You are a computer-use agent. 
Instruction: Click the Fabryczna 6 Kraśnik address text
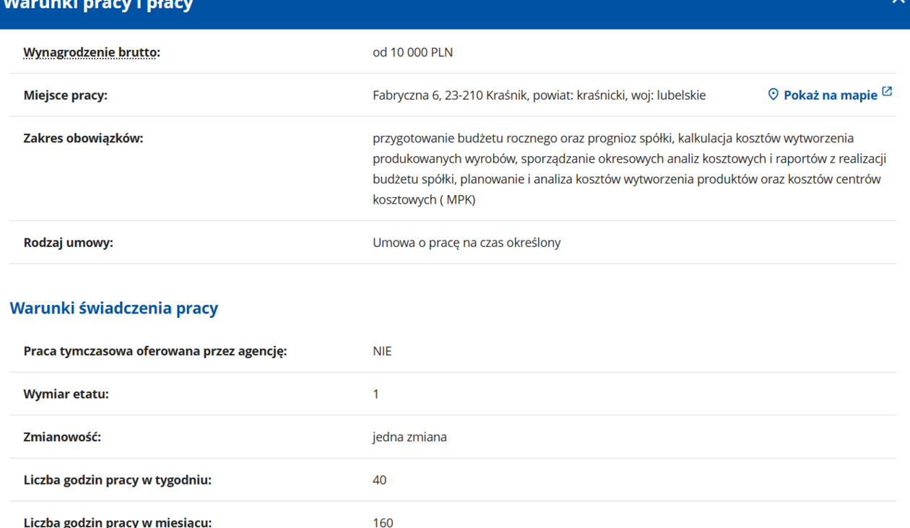click(539, 95)
